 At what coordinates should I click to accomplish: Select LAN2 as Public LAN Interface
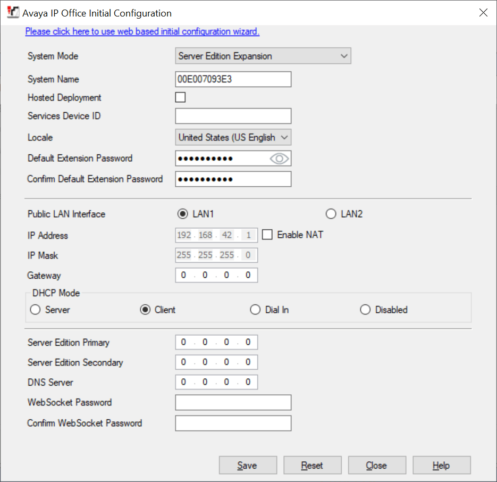[x=331, y=214]
